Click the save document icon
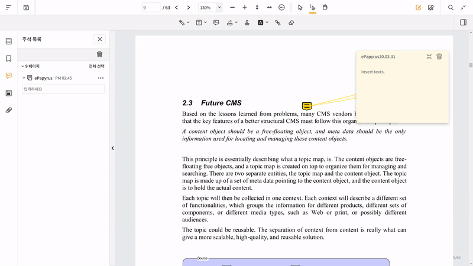473x266 pixels. coord(27,8)
